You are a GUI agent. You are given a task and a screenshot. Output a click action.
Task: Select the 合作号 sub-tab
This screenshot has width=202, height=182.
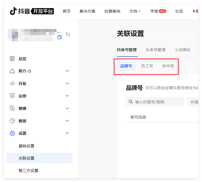point(168,66)
